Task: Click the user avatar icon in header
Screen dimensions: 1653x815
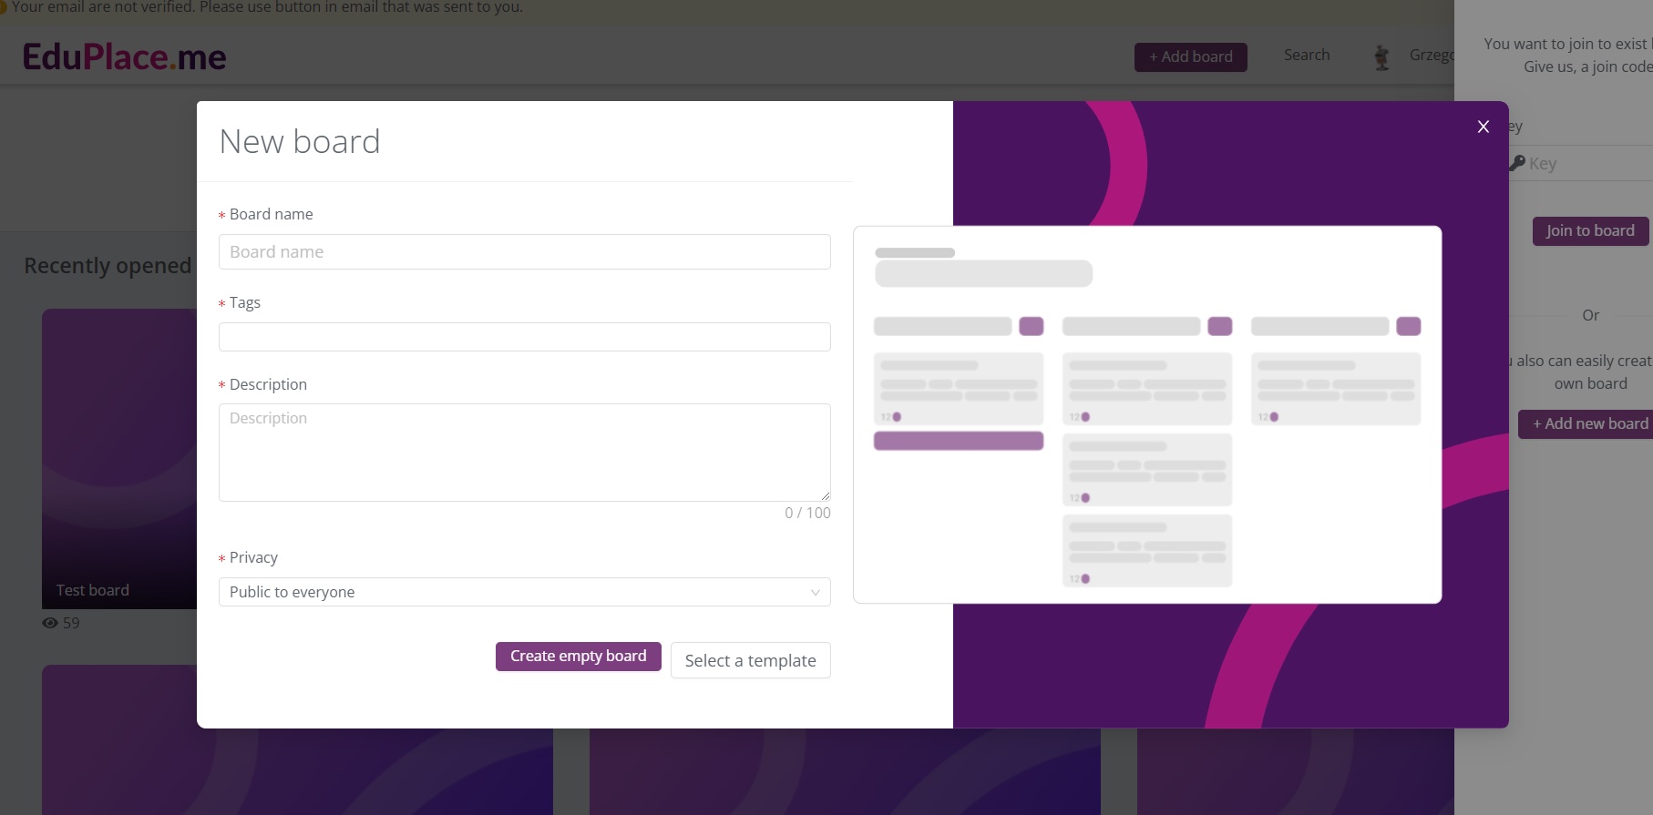Action: tap(1381, 57)
